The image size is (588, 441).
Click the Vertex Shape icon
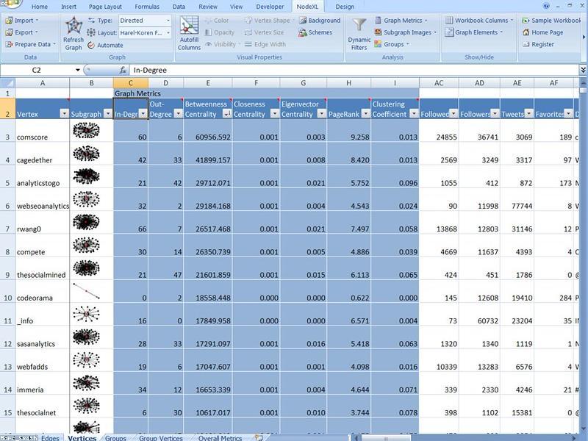pyautogui.click(x=248, y=21)
